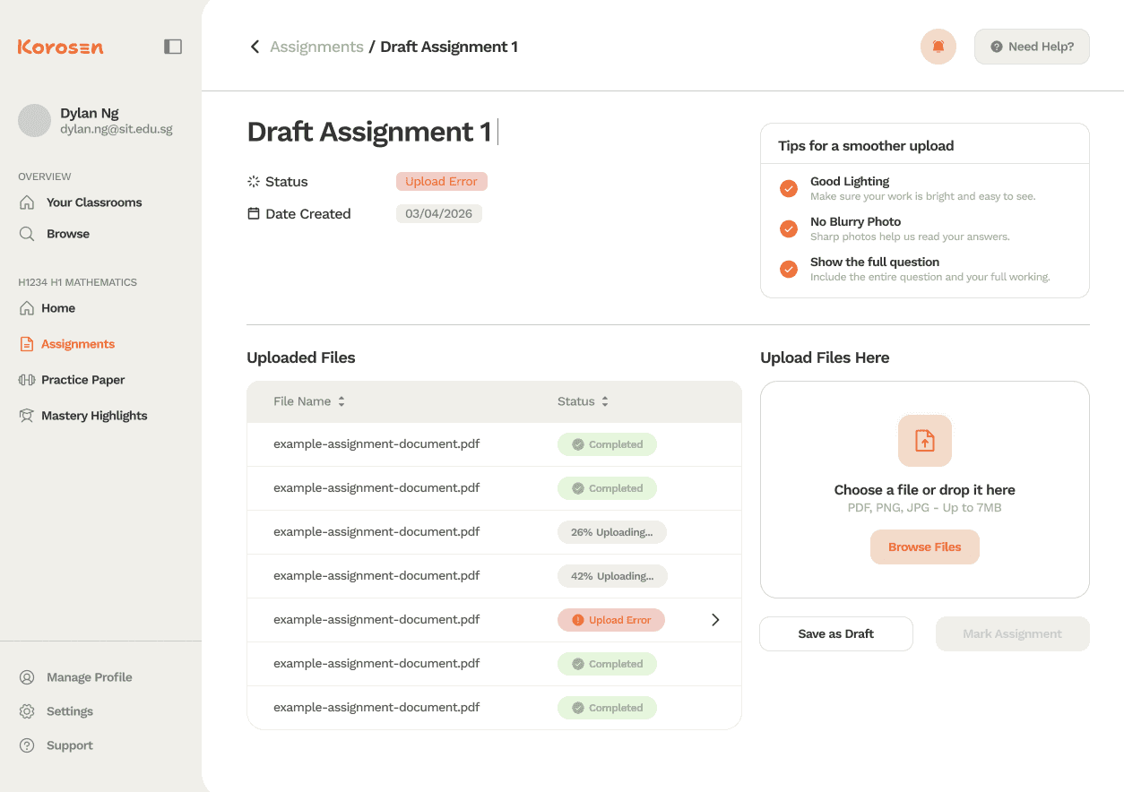Open notifications via the bell icon
The width and height of the screenshot is (1124, 792).
[x=938, y=46]
